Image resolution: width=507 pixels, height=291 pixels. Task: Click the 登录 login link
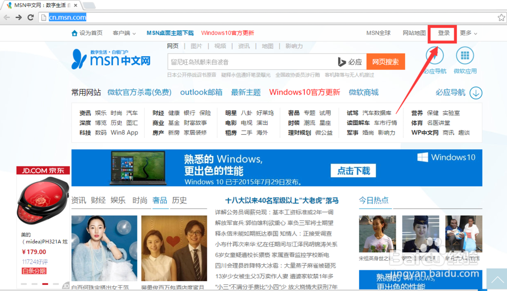(444, 33)
